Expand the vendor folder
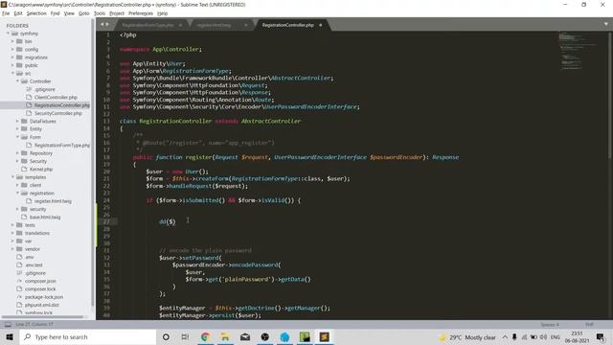The height and width of the screenshot is (345, 613). click(x=12, y=249)
